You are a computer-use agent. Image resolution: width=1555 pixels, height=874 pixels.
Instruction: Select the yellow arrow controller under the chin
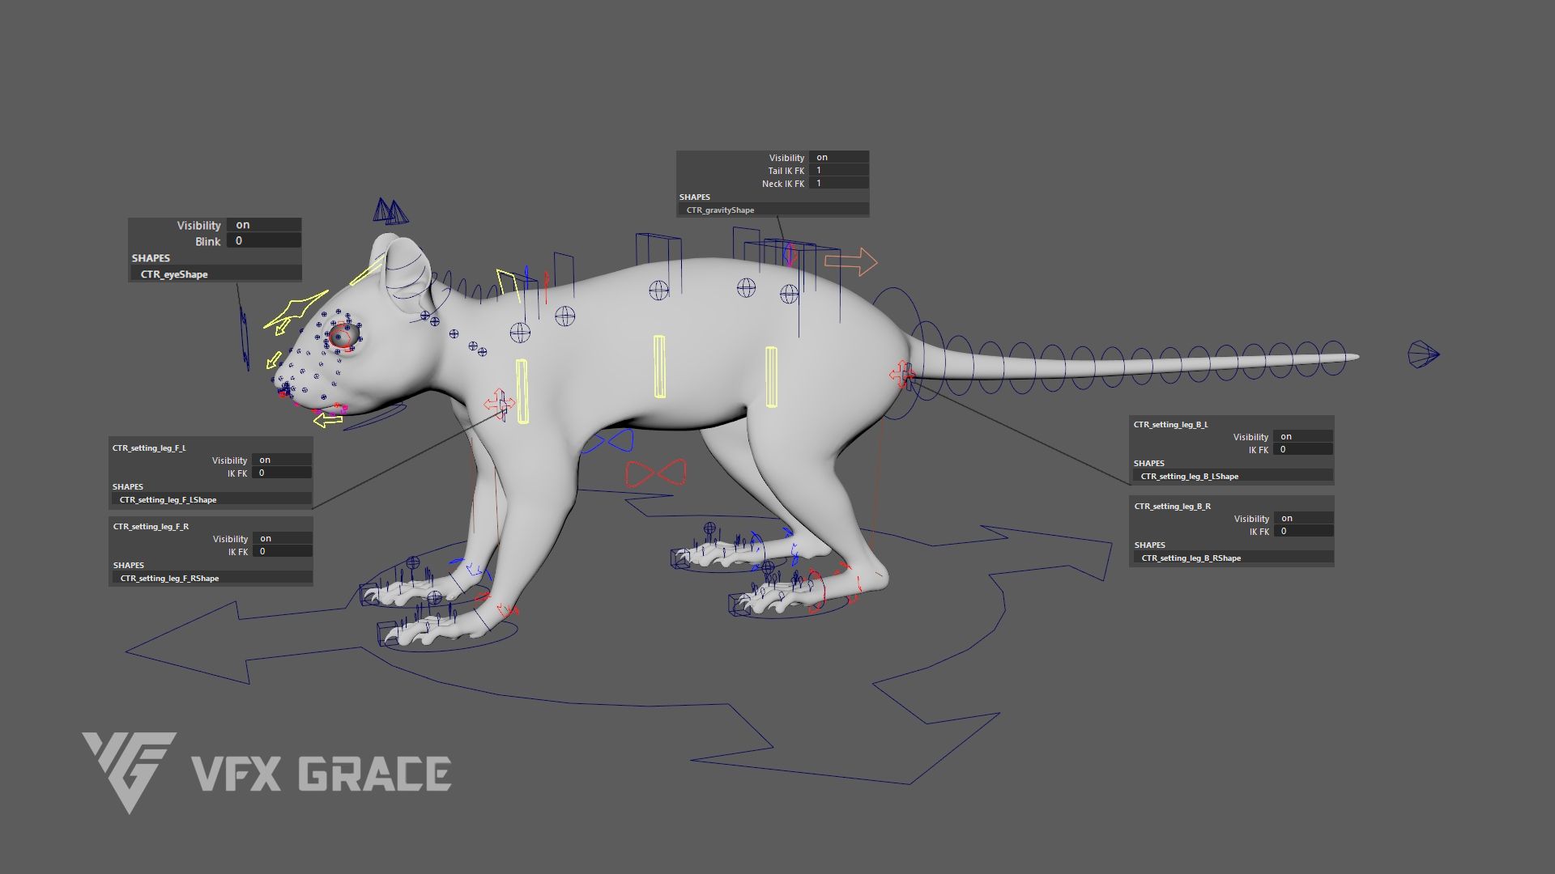[328, 419]
